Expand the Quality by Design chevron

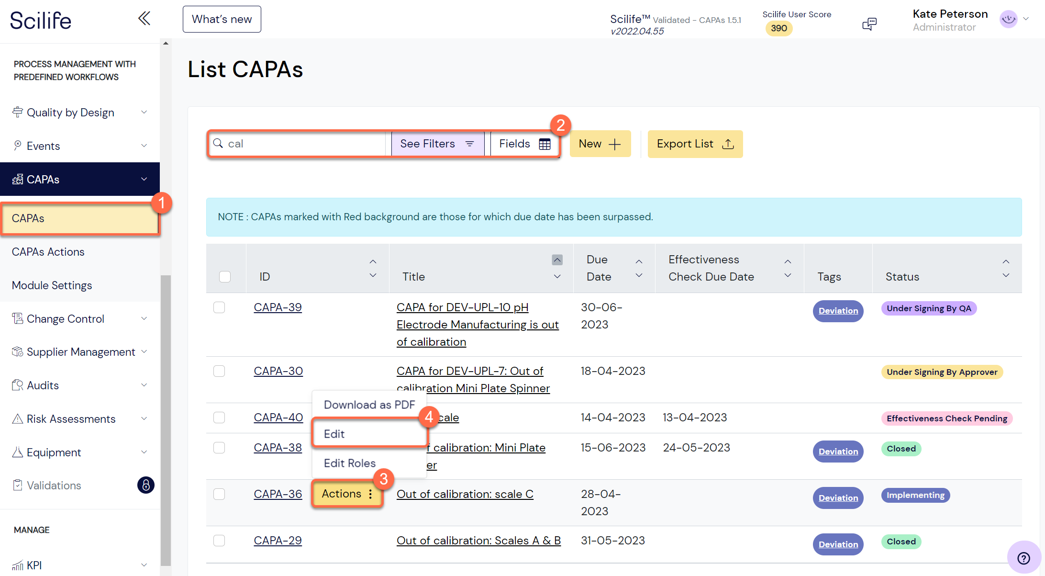(x=144, y=112)
